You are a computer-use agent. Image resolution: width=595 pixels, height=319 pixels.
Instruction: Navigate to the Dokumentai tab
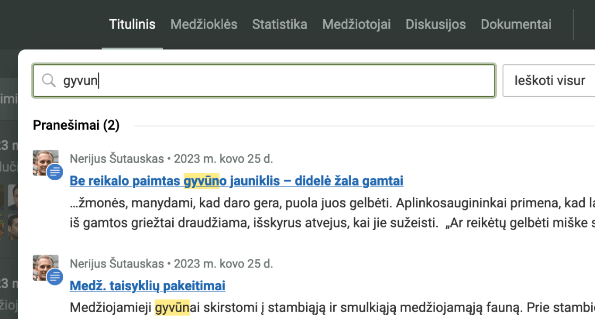coord(516,24)
